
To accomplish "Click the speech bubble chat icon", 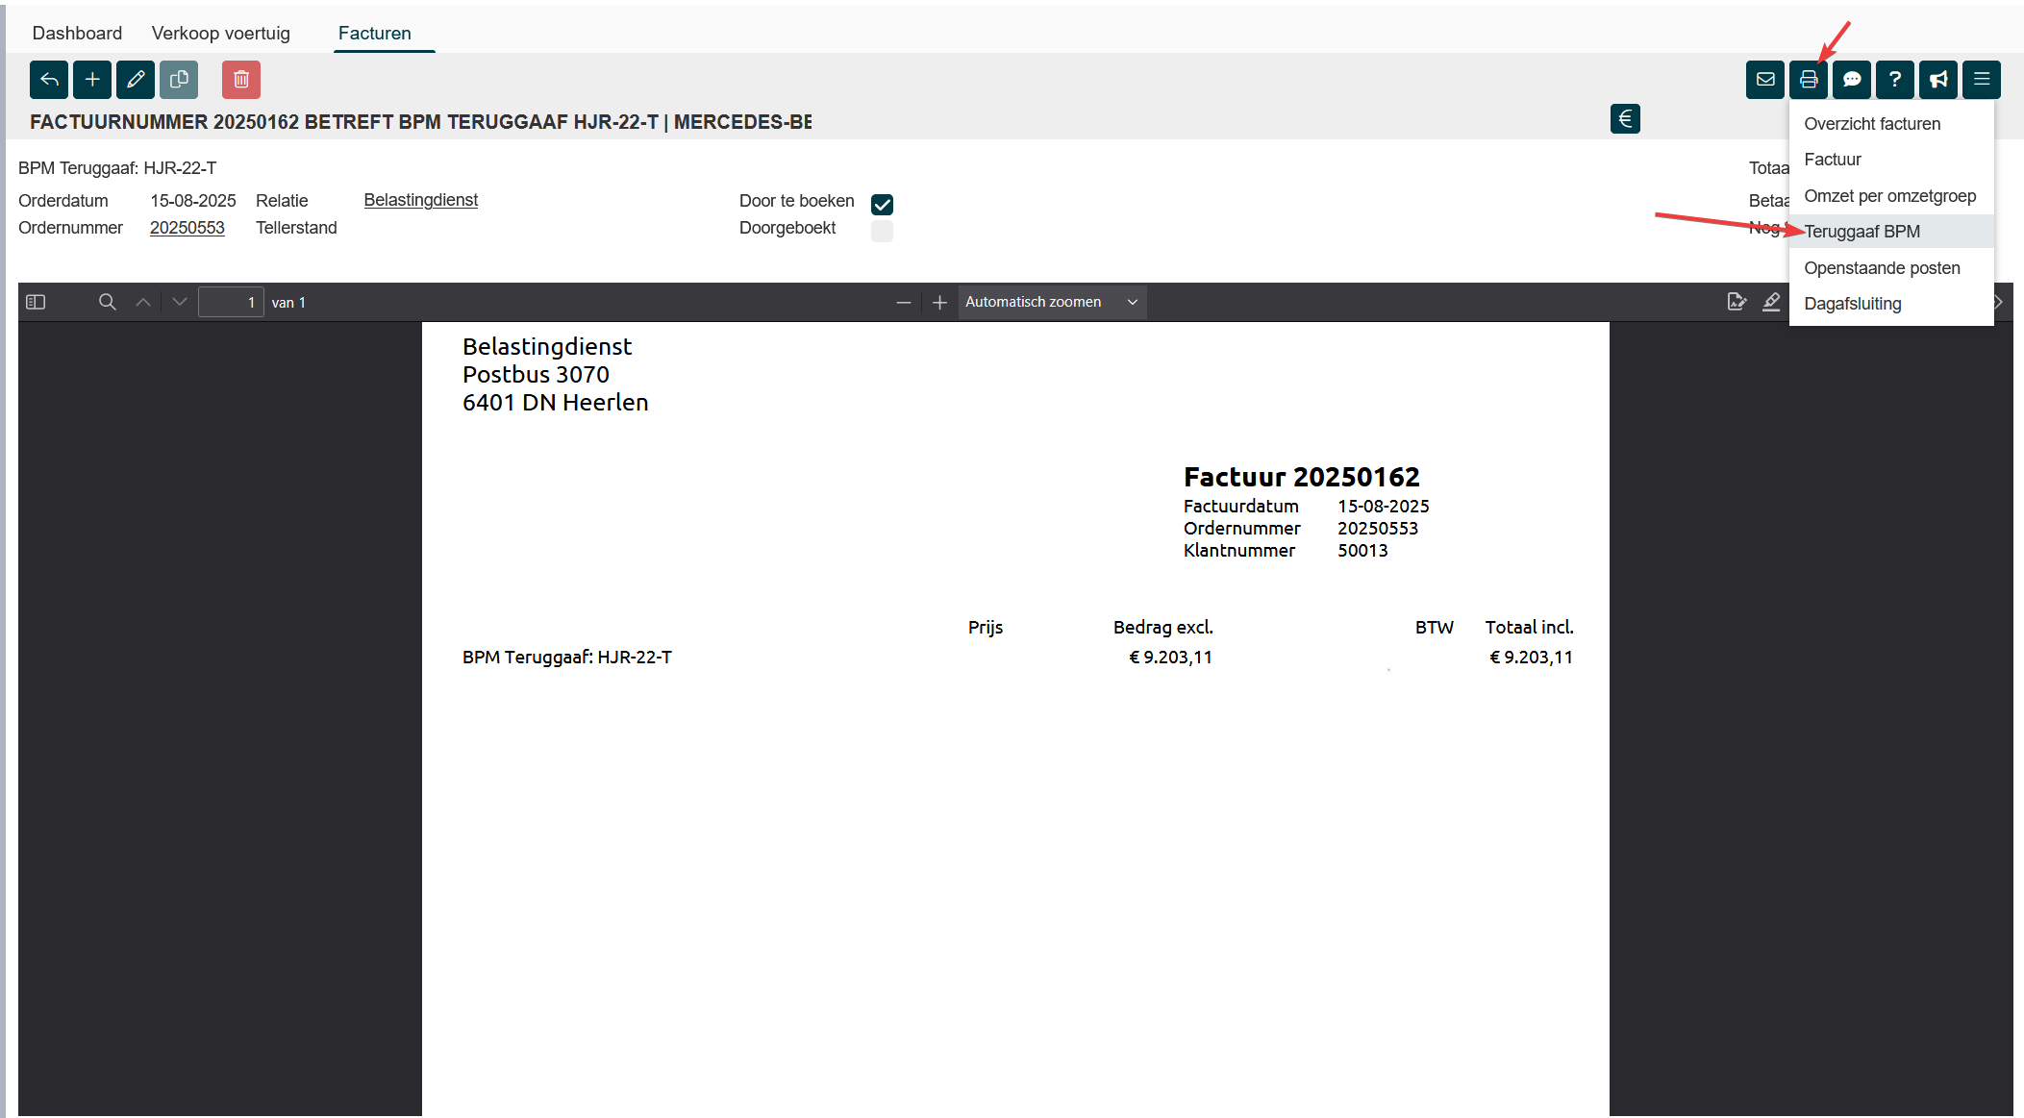I will pyautogui.click(x=1852, y=80).
